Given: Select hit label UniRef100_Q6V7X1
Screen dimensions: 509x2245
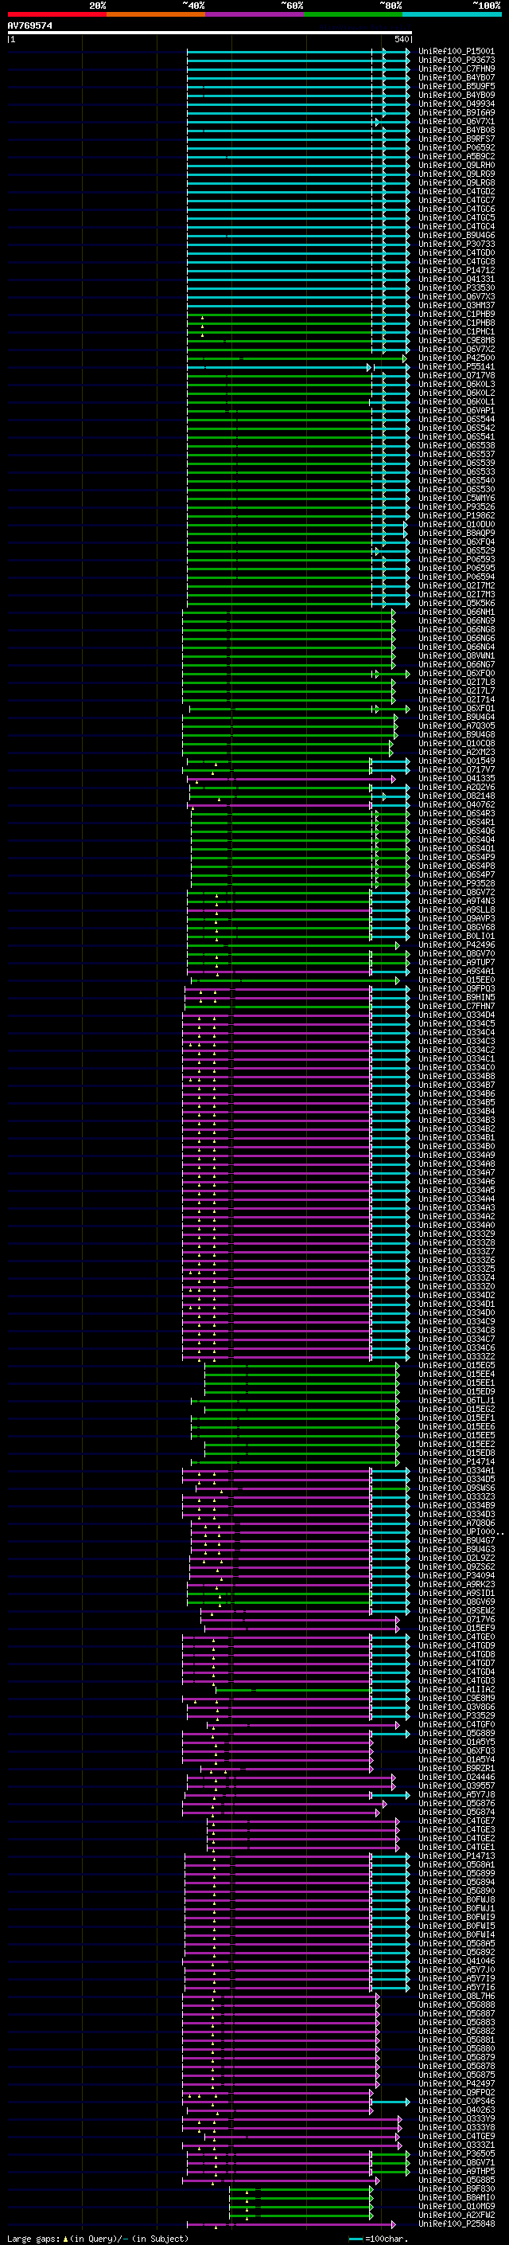Looking at the screenshot, I should (x=457, y=121).
